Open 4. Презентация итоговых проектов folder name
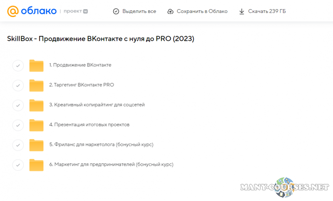 coord(89,125)
